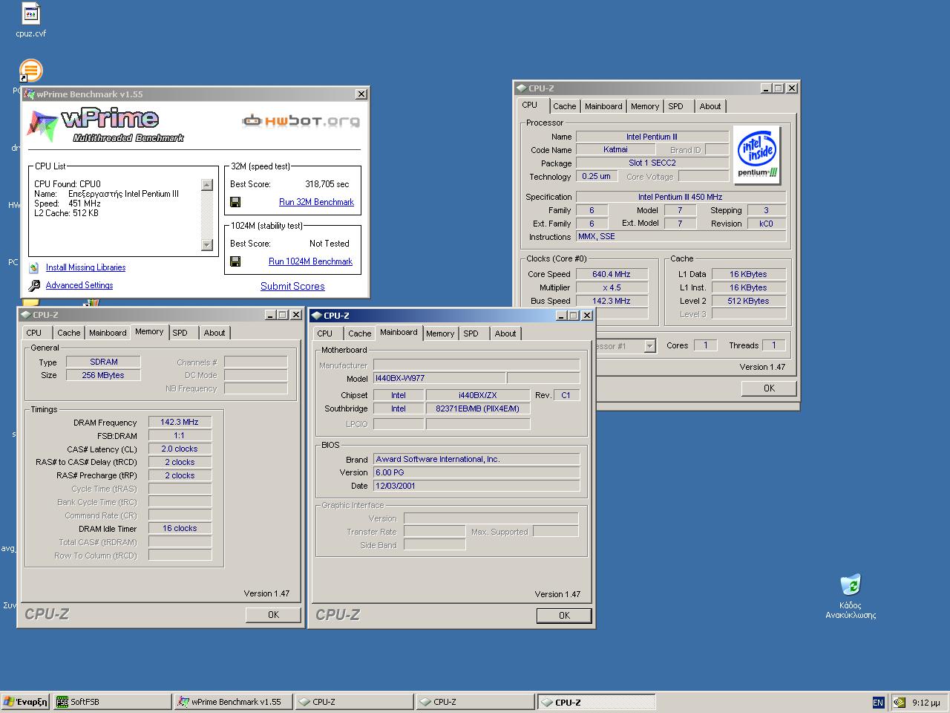Select About tab in Memory CPU-Z window
950x713 pixels.
tap(214, 333)
